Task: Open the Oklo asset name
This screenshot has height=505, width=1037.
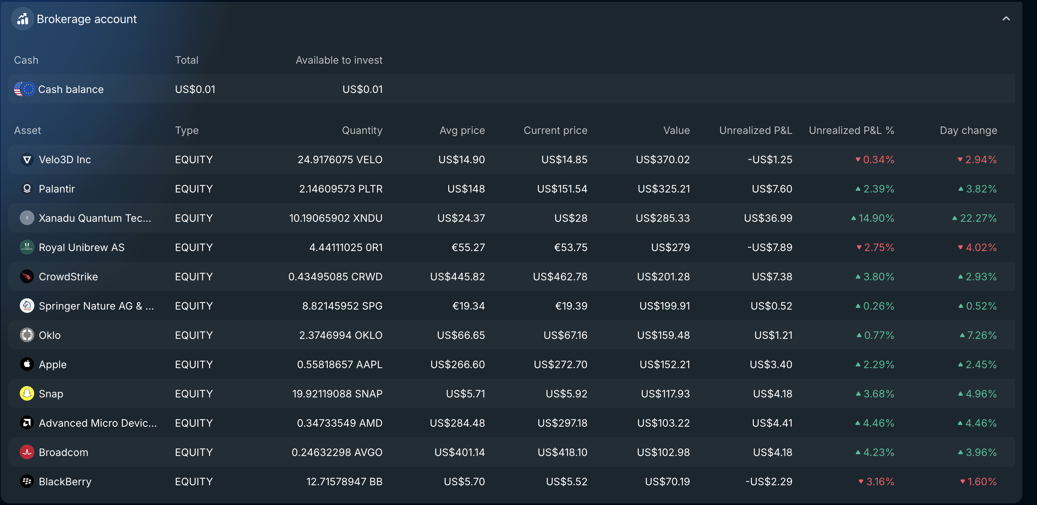Action: (49, 335)
